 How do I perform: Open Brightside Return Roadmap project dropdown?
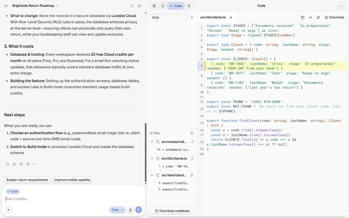coord(35,6)
